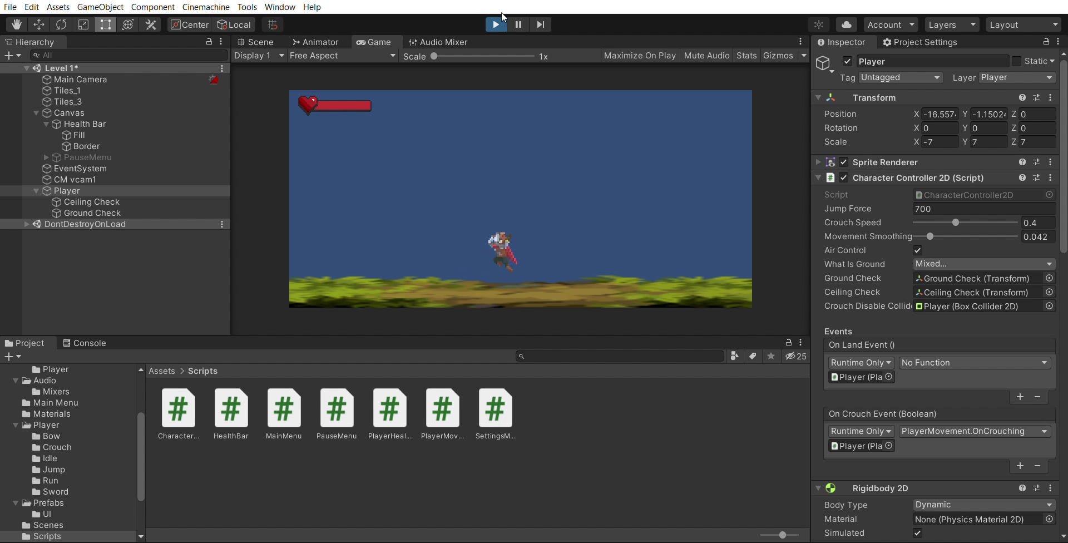The image size is (1068, 543).
Task: Select the Scale tool
Action: [x=83, y=24]
